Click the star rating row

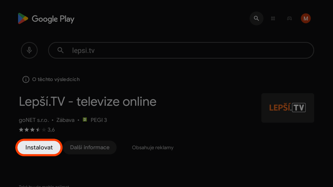[x=37, y=130]
